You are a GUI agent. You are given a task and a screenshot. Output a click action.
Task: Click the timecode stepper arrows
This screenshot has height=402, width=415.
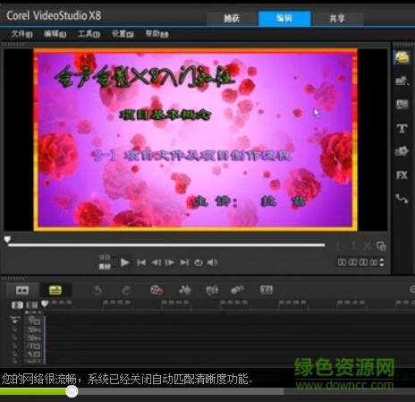pyautogui.click(x=382, y=262)
